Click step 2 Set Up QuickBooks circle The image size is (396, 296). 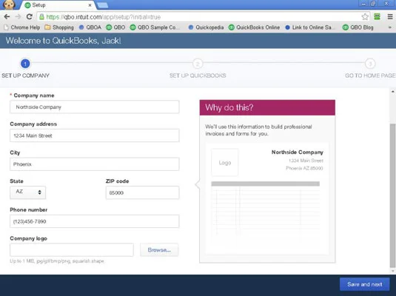pos(198,64)
